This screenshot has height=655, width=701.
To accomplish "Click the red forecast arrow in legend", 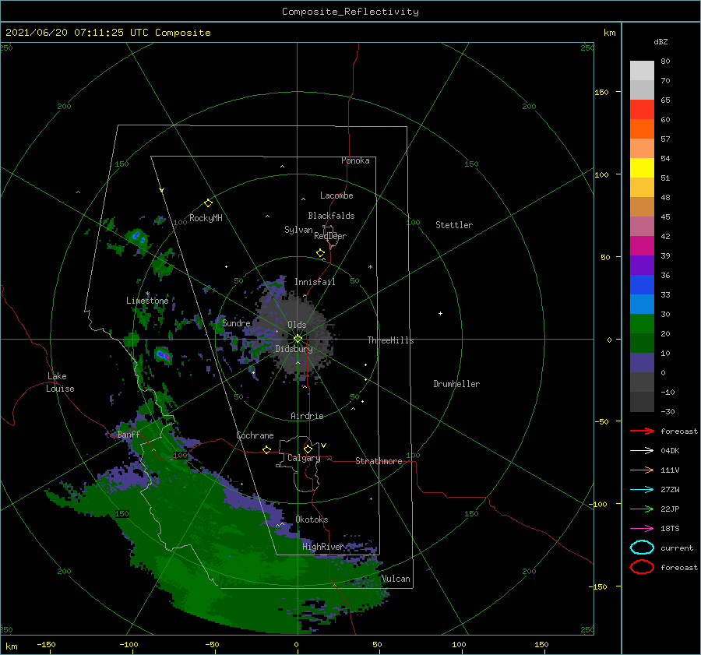I will click(642, 431).
